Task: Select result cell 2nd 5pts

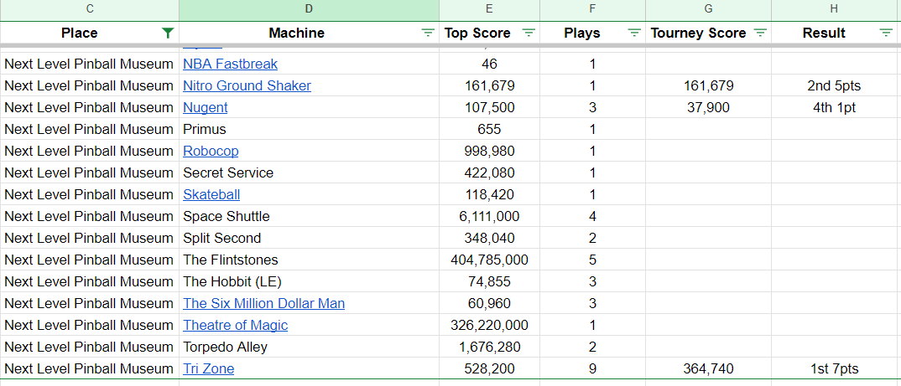Action: (835, 86)
